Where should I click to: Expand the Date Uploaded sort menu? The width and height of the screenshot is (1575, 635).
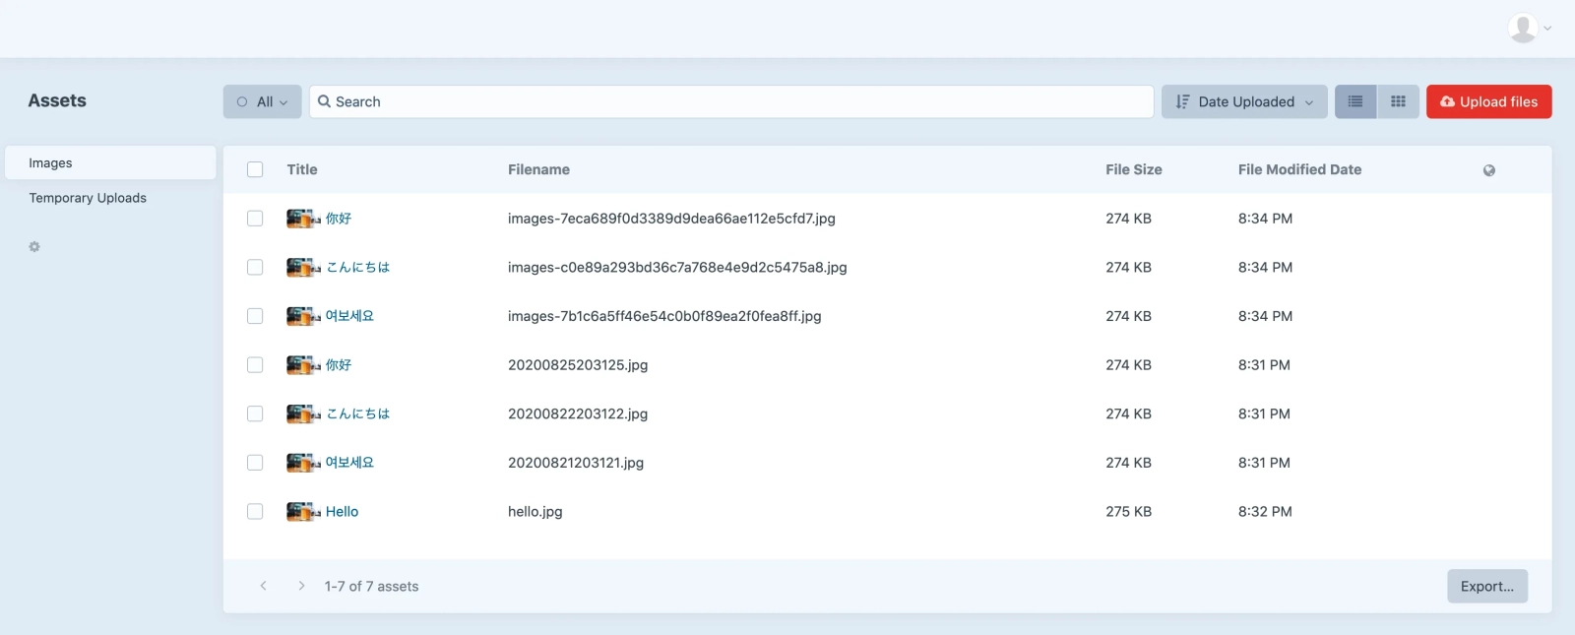pyautogui.click(x=1244, y=101)
